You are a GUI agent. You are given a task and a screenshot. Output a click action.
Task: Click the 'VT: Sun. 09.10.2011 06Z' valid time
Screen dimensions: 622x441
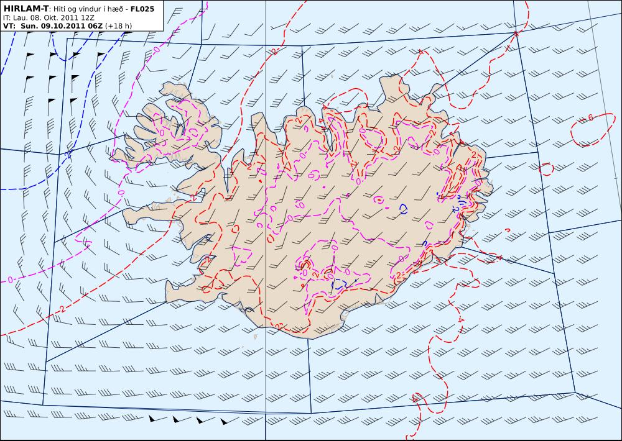pos(53,26)
